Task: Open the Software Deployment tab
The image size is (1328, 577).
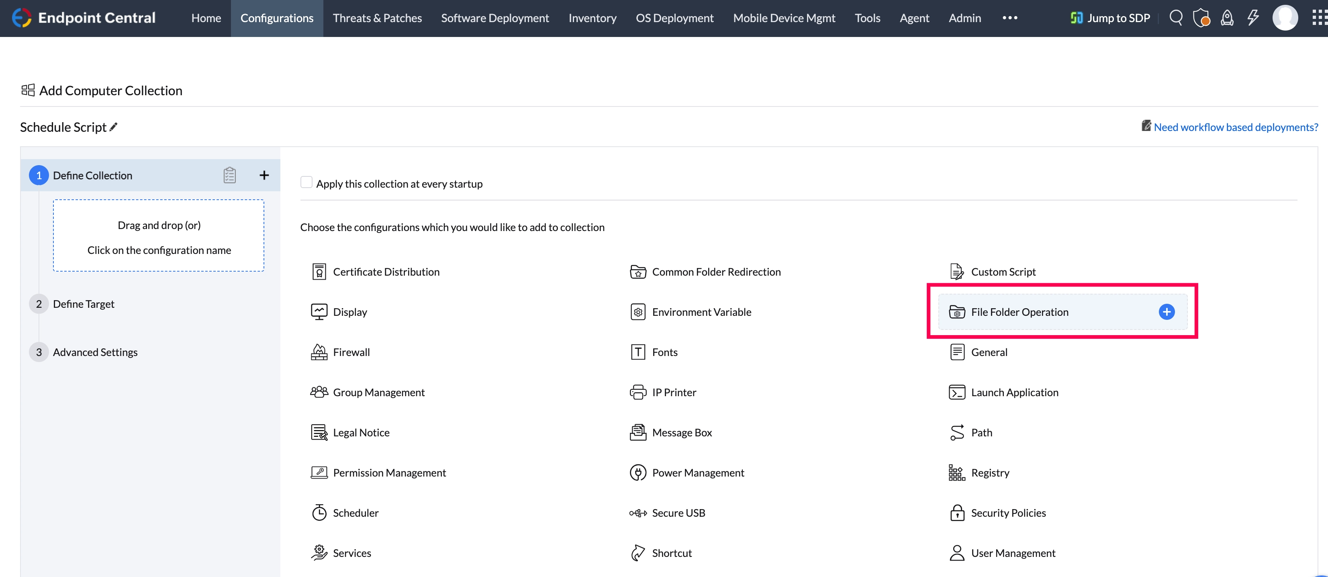Action: click(x=495, y=18)
